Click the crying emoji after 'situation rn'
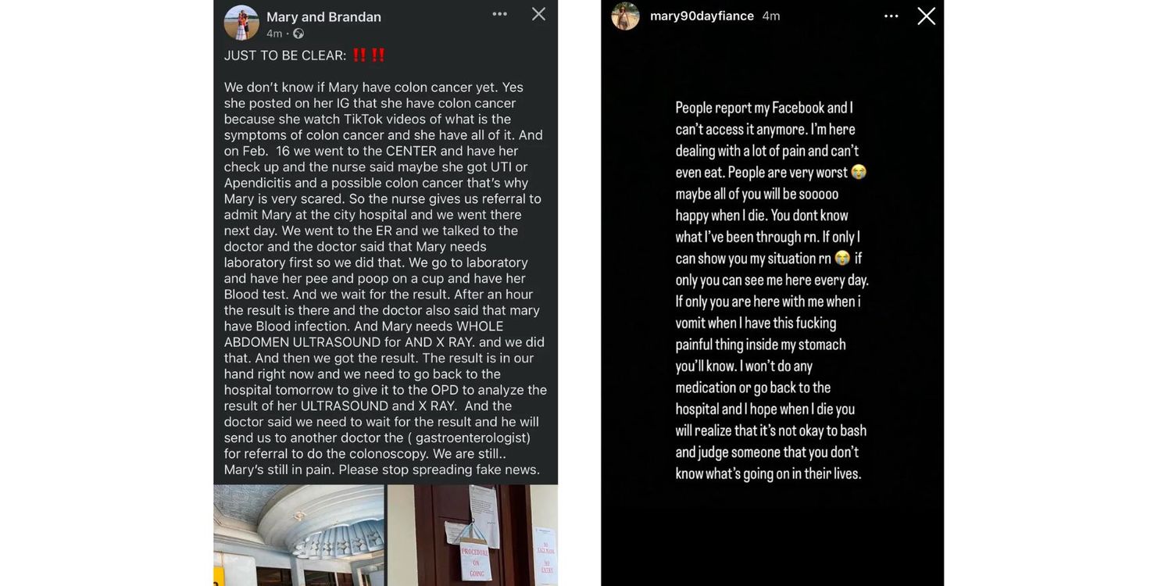Image resolution: width=1172 pixels, height=586 pixels. coord(842,258)
